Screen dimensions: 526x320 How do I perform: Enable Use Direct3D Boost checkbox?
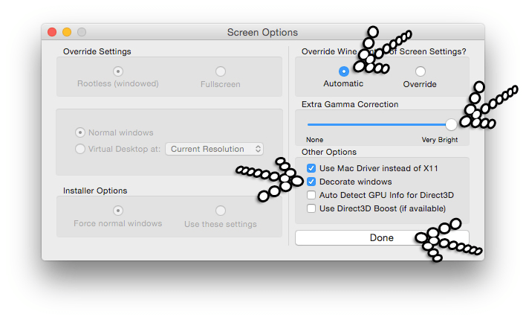(x=311, y=208)
